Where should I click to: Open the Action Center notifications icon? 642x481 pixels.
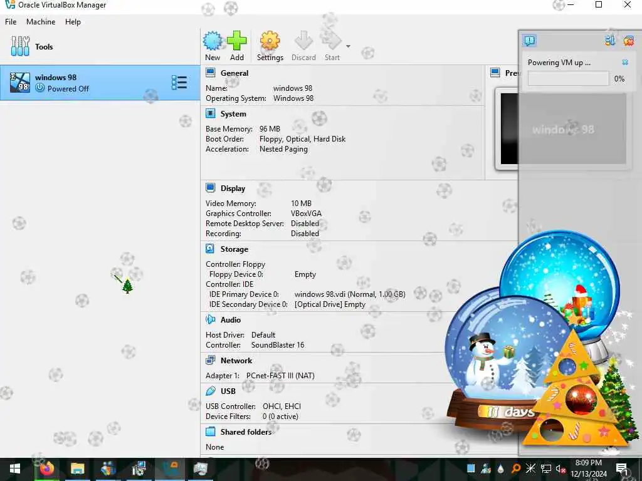[622, 468]
